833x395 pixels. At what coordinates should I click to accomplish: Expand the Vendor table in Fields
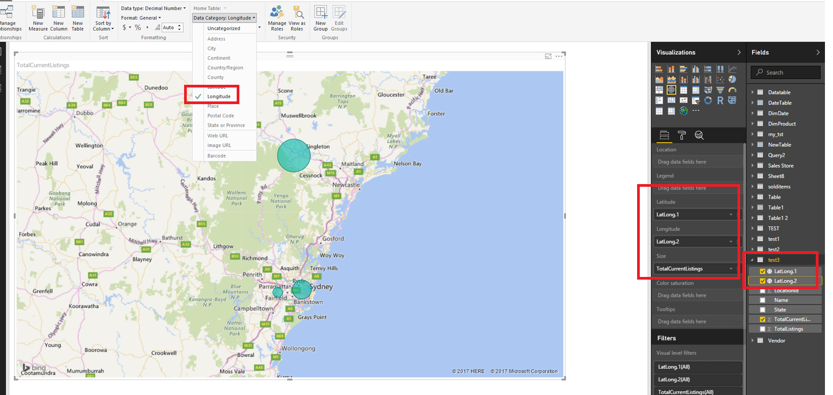click(752, 340)
